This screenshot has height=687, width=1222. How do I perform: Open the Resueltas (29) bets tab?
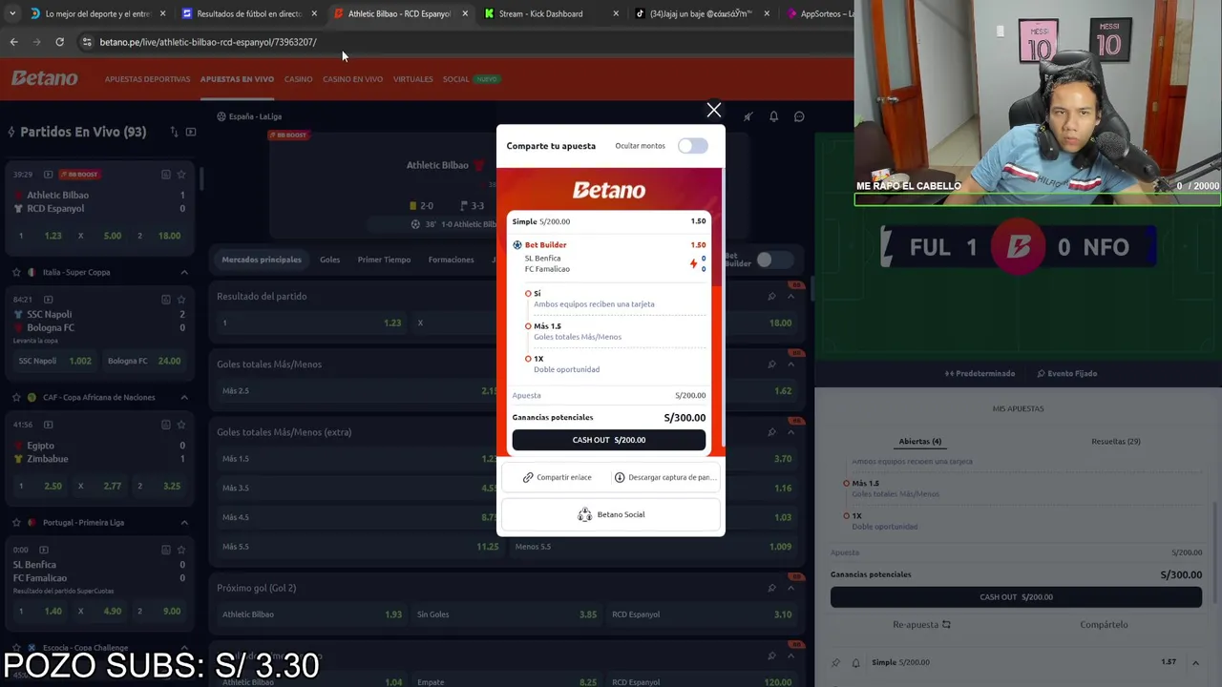[1115, 441]
